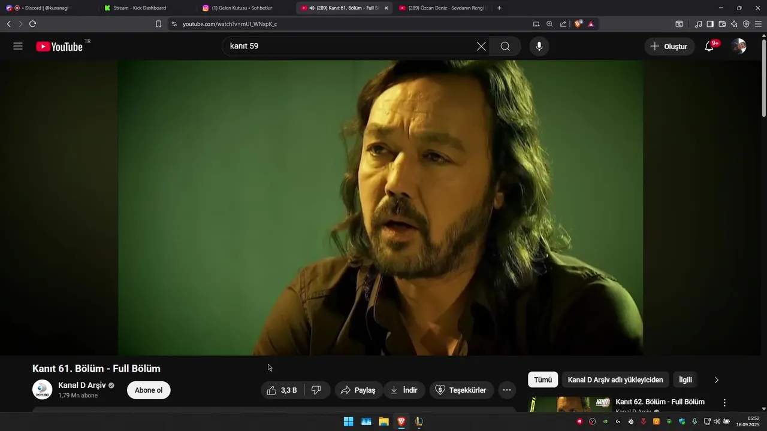Like the video with thumbs up
The width and height of the screenshot is (767, 431).
(283, 390)
